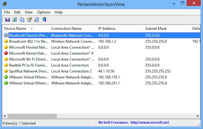
Task: Select the Realtek PCIe FE Famil... device name
Action: tap(28, 65)
